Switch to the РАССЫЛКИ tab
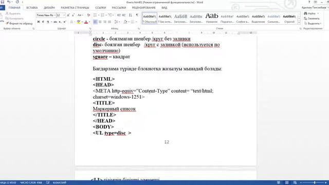Screen dimensions: 329x185 [x=119, y=8]
